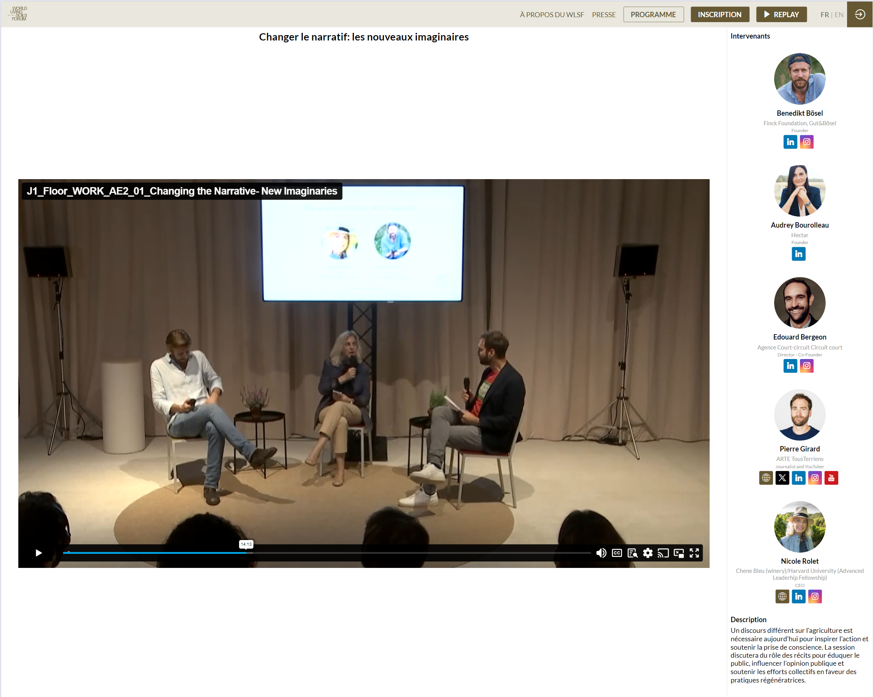Viewport: 873px width, 697px height.
Task: Open Benedikt Bösel's LinkedIn profile
Action: tap(791, 142)
